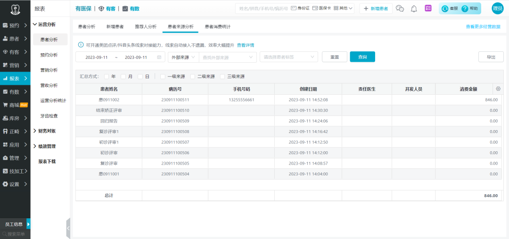Click the start date 2023-09-11 field

(97, 57)
